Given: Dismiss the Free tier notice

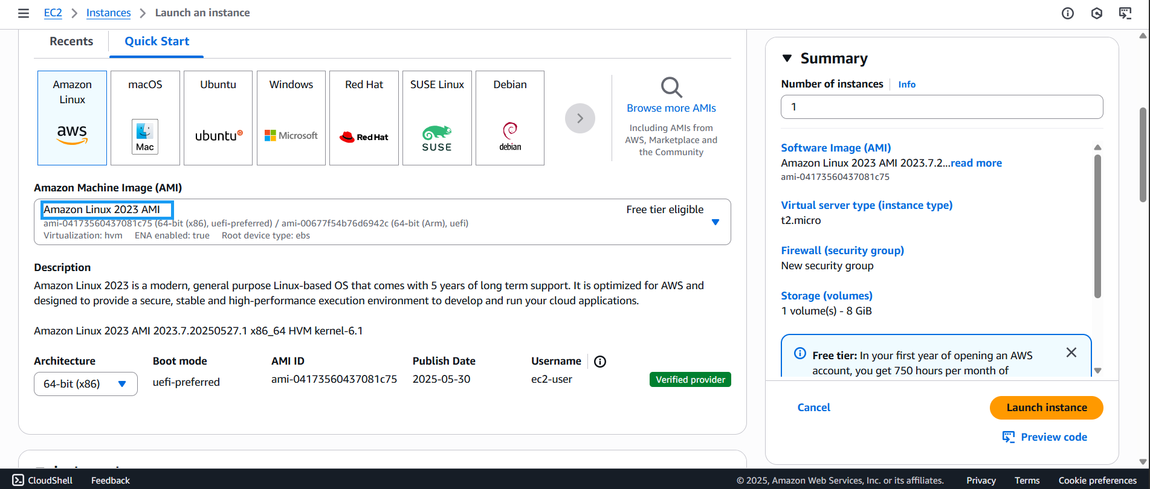Looking at the screenshot, I should click(1071, 353).
